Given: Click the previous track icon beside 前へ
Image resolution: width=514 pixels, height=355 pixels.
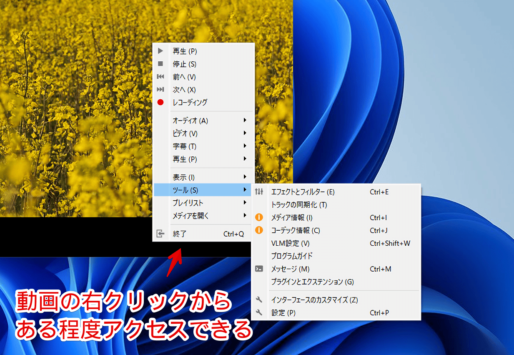Looking at the screenshot, I should (x=160, y=77).
